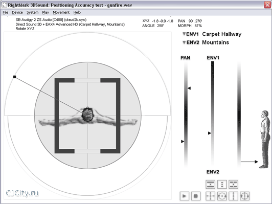Open the Device menu

pyautogui.click(x=17, y=12)
